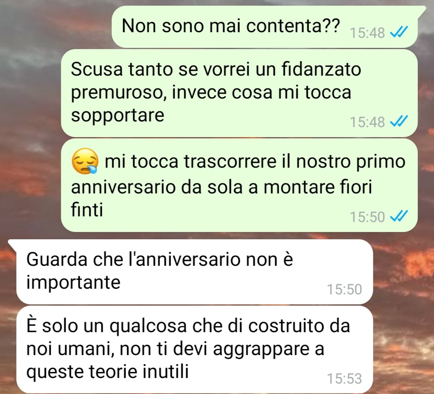The height and width of the screenshot is (394, 434).
Task: Tap the blue read checkmarks on 'Non sono mai contenta??'
Action: (x=399, y=33)
